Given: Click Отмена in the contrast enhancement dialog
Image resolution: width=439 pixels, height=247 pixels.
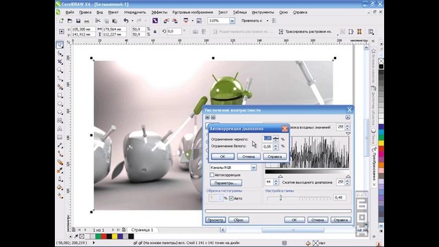Looking at the screenshot, I should click(318, 220).
